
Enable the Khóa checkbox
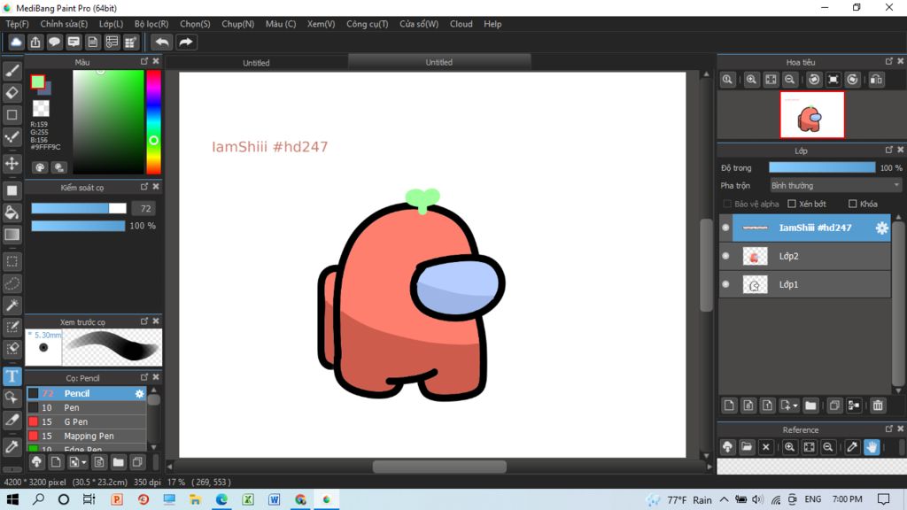click(853, 205)
